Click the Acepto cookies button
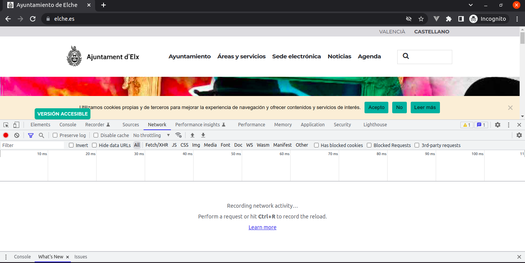525x263 pixels. 376,108
